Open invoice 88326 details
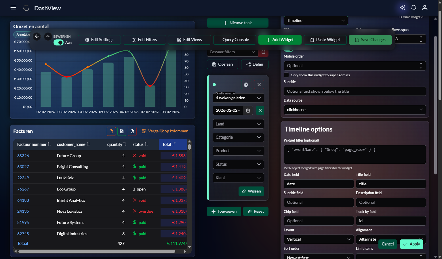 click(x=23, y=155)
